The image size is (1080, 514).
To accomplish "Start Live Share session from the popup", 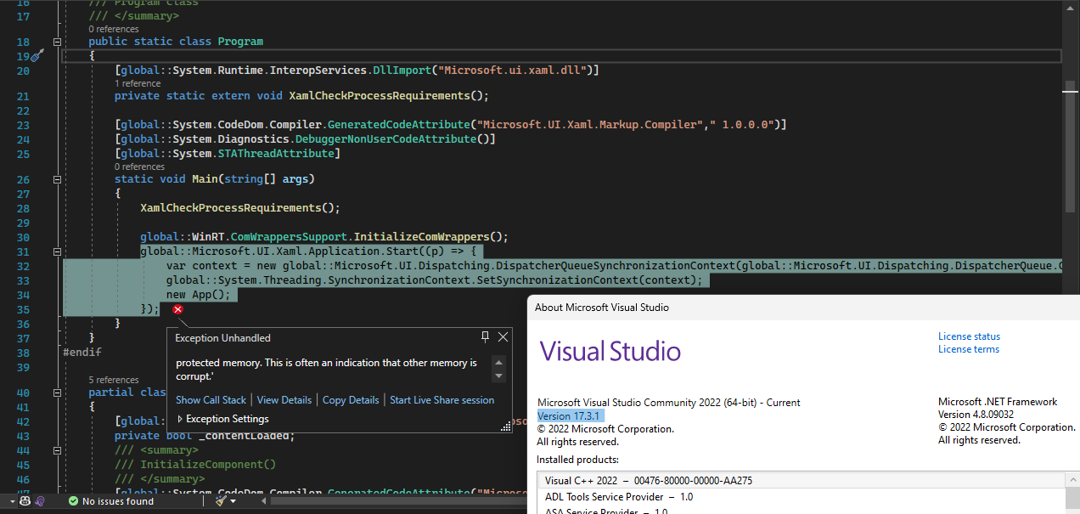I will pos(442,400).
